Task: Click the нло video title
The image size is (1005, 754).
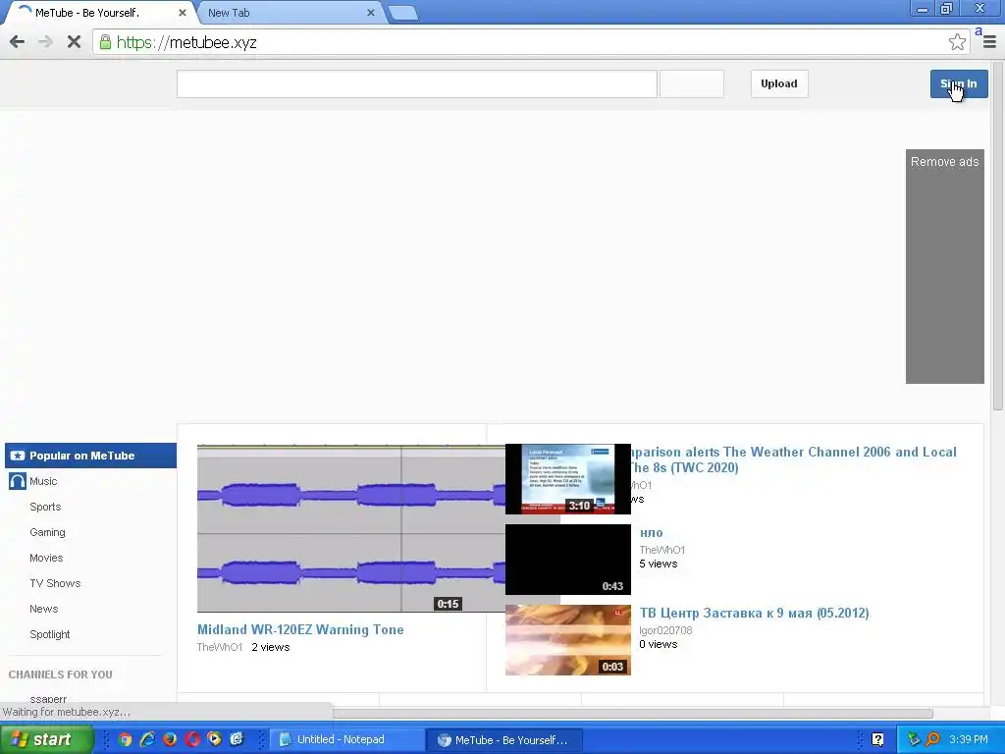Action: pyautogui.click(x=652, y=533)
